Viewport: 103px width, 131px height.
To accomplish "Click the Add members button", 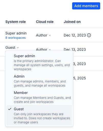I will [86, 6].
